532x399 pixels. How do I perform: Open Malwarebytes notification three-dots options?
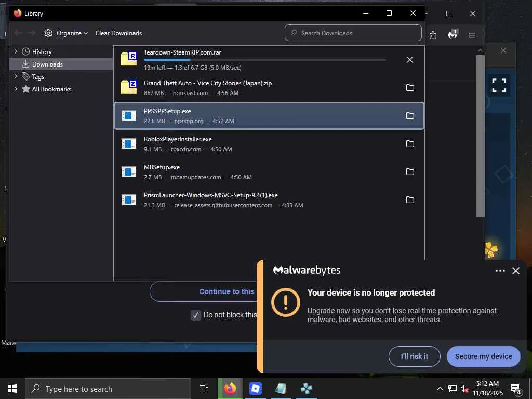click(x=500, y=271)
